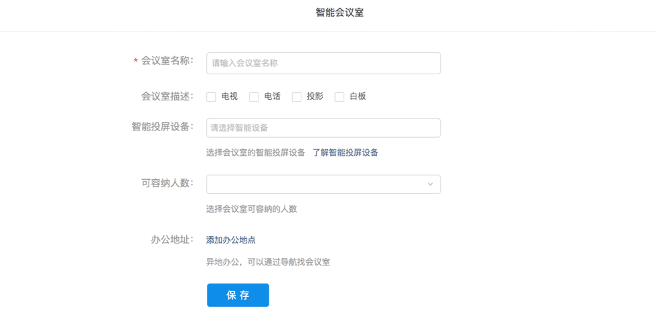Image resolution: width=657 pixels, height=321 pixels.
Task: Open the 请选择智能设备 selection field
Action: (323, 128)
